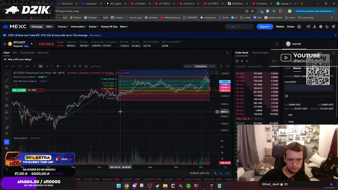338x190 pixels.
Task: Open the language globe icon
Action: 321,27
